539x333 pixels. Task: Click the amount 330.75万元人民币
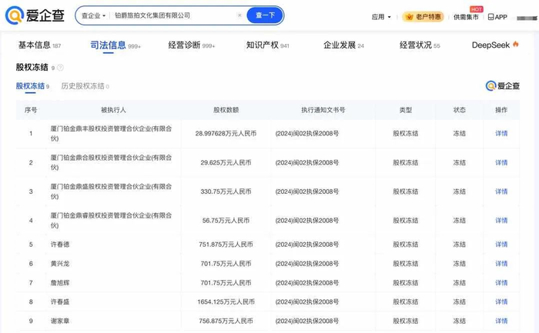click(226, 191)
